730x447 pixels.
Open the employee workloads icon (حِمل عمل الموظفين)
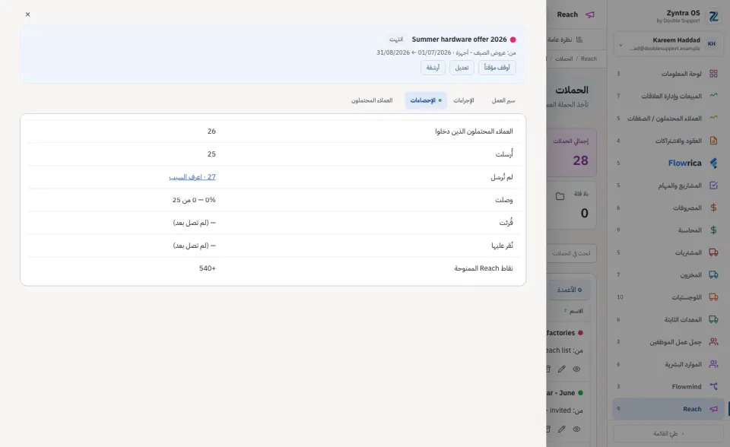click(x=713, y=342)
